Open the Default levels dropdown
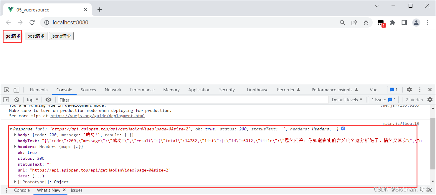This screenshot has width=436, height=195. (347, 100)
